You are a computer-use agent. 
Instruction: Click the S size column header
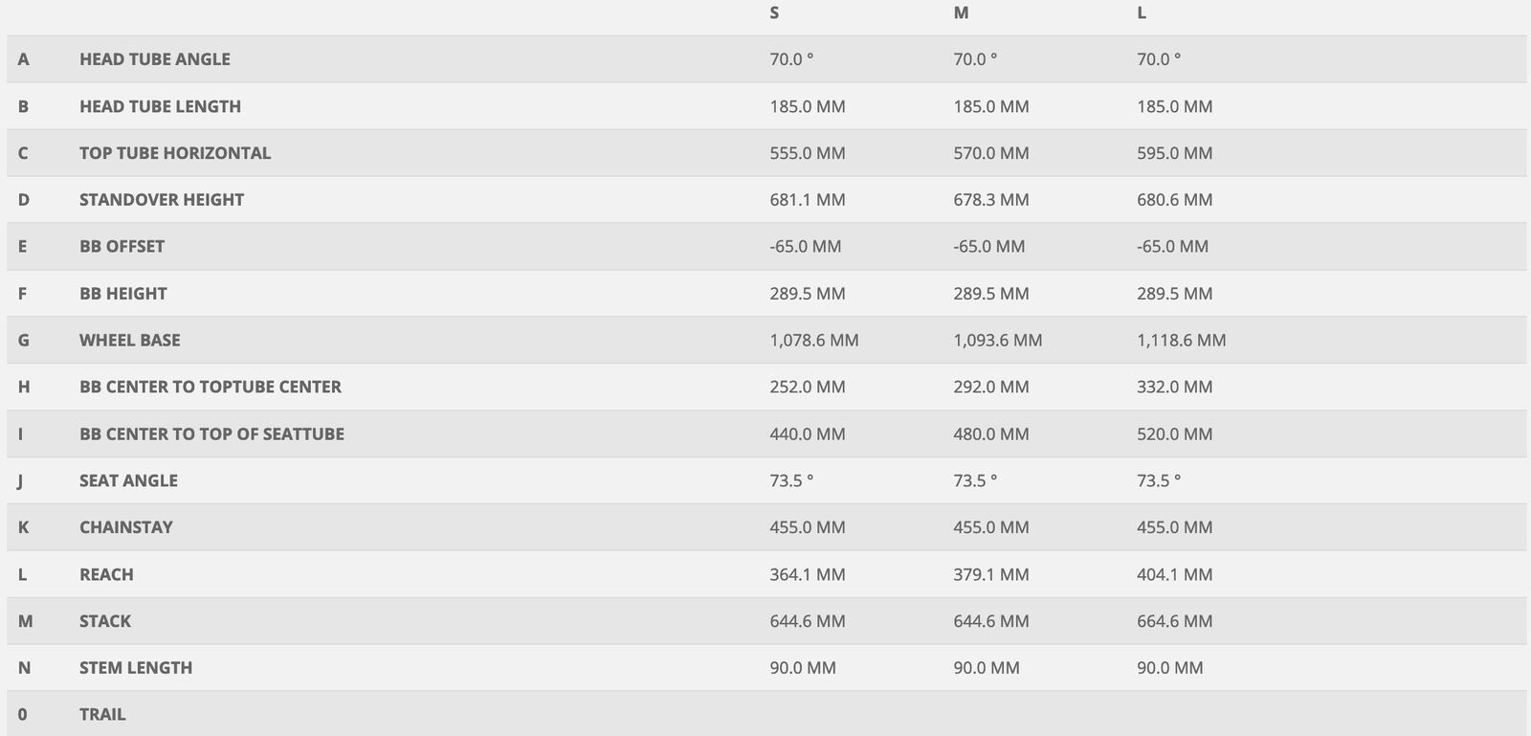click(774, 13)
